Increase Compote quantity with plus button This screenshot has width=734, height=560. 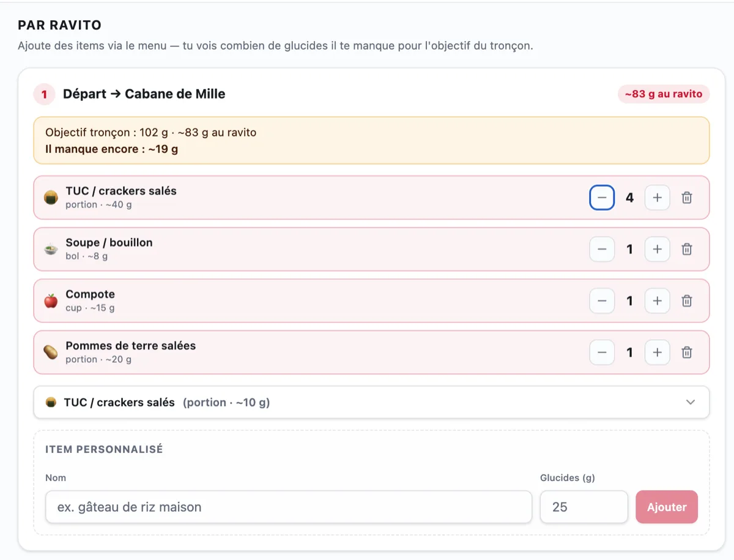point(658,301)
